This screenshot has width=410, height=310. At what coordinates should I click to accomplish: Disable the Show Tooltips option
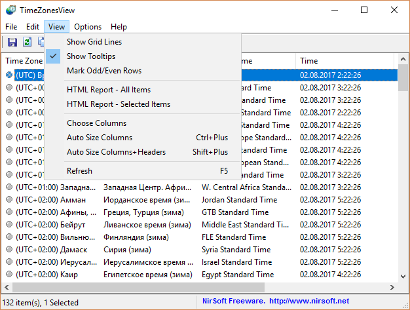(90, 56)
